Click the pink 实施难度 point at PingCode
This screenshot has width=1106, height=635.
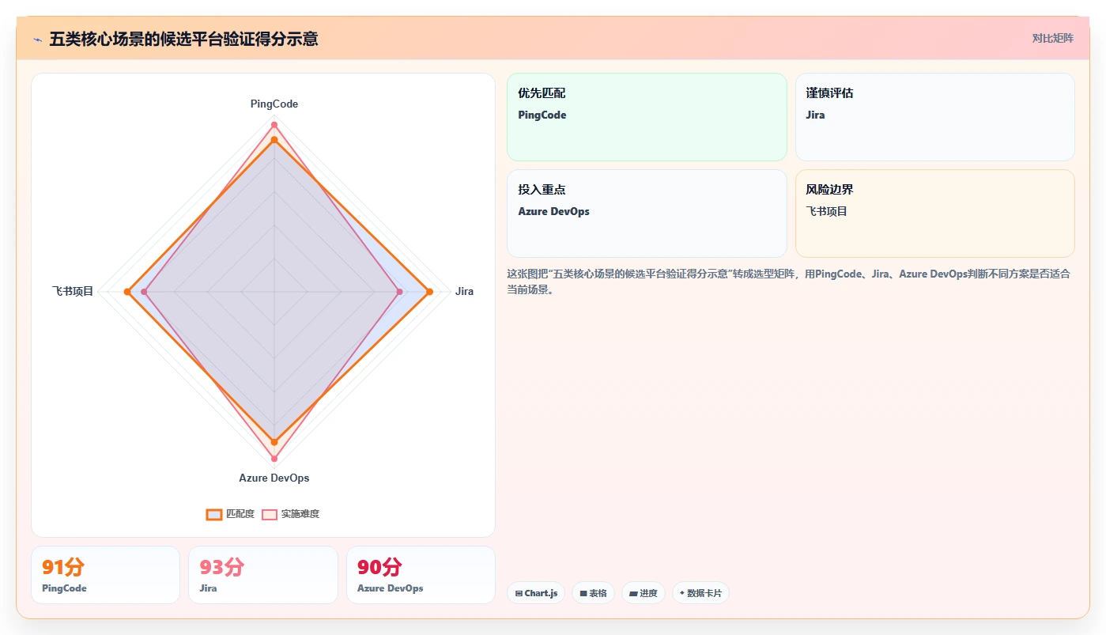click(274, 125)
